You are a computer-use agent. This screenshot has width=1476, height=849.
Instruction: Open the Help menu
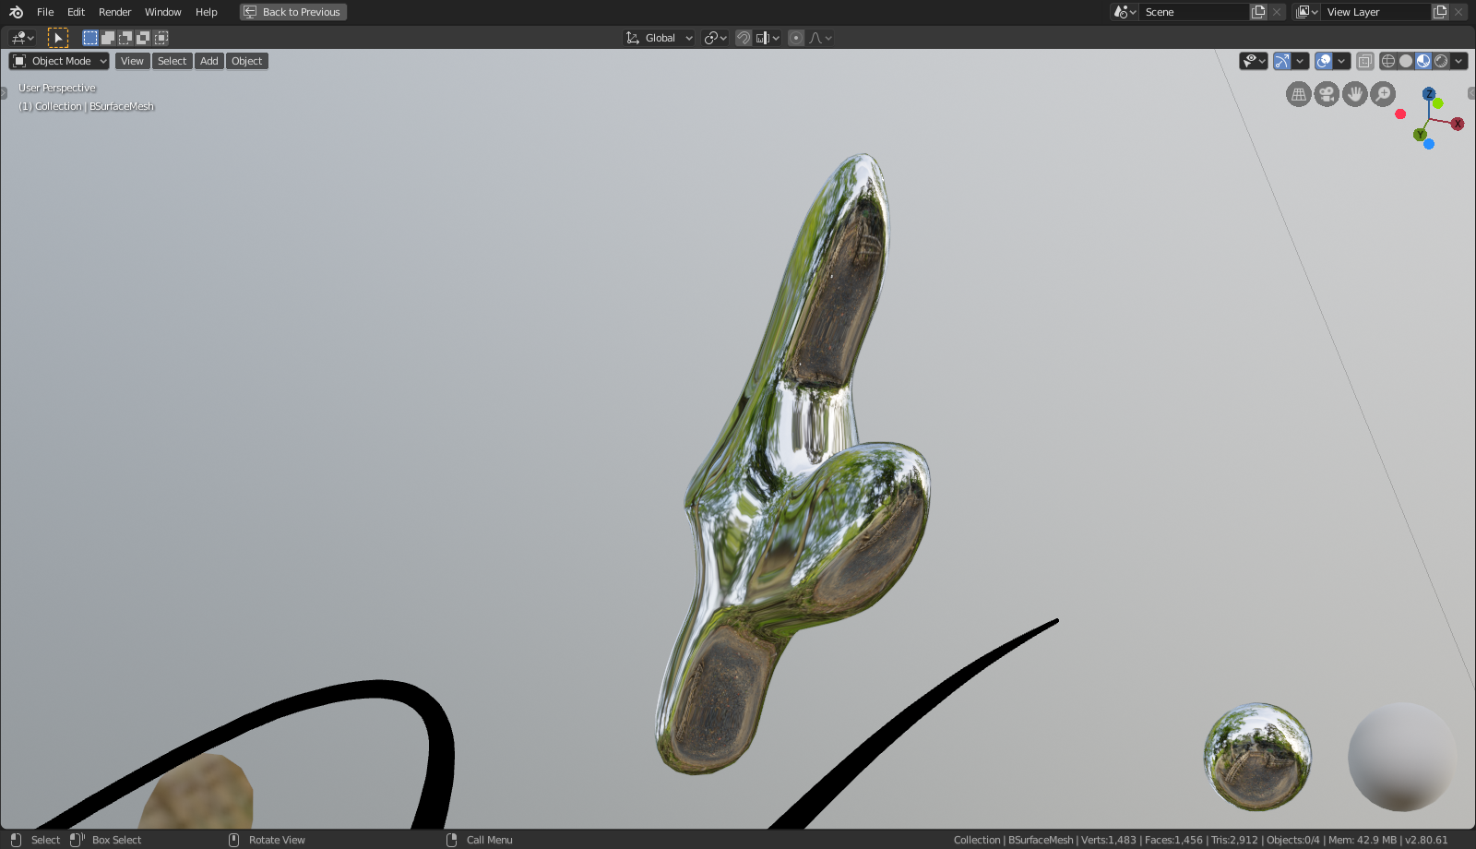[x=206, y=12]
